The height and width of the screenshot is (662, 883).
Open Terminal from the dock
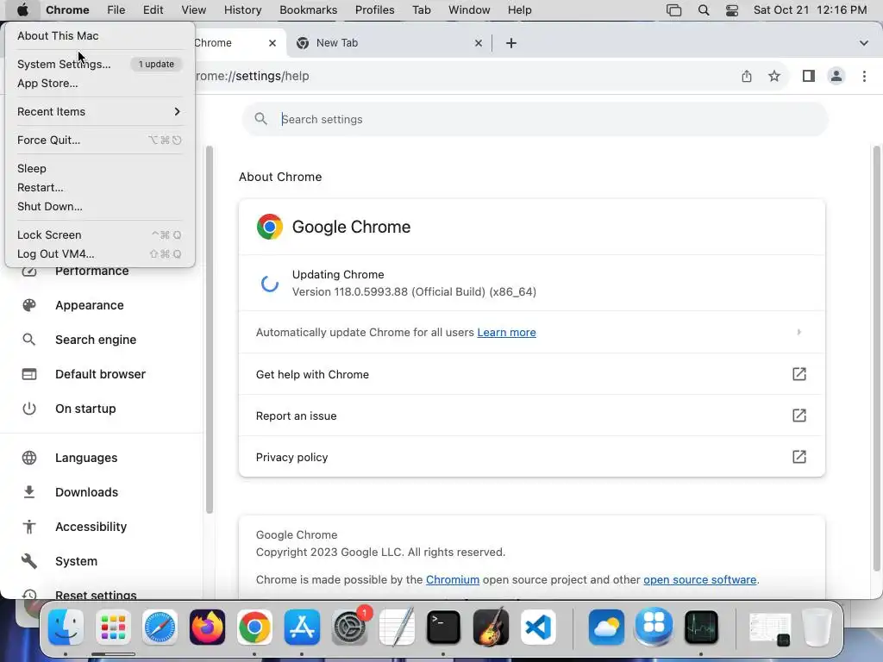coord(443,628)
